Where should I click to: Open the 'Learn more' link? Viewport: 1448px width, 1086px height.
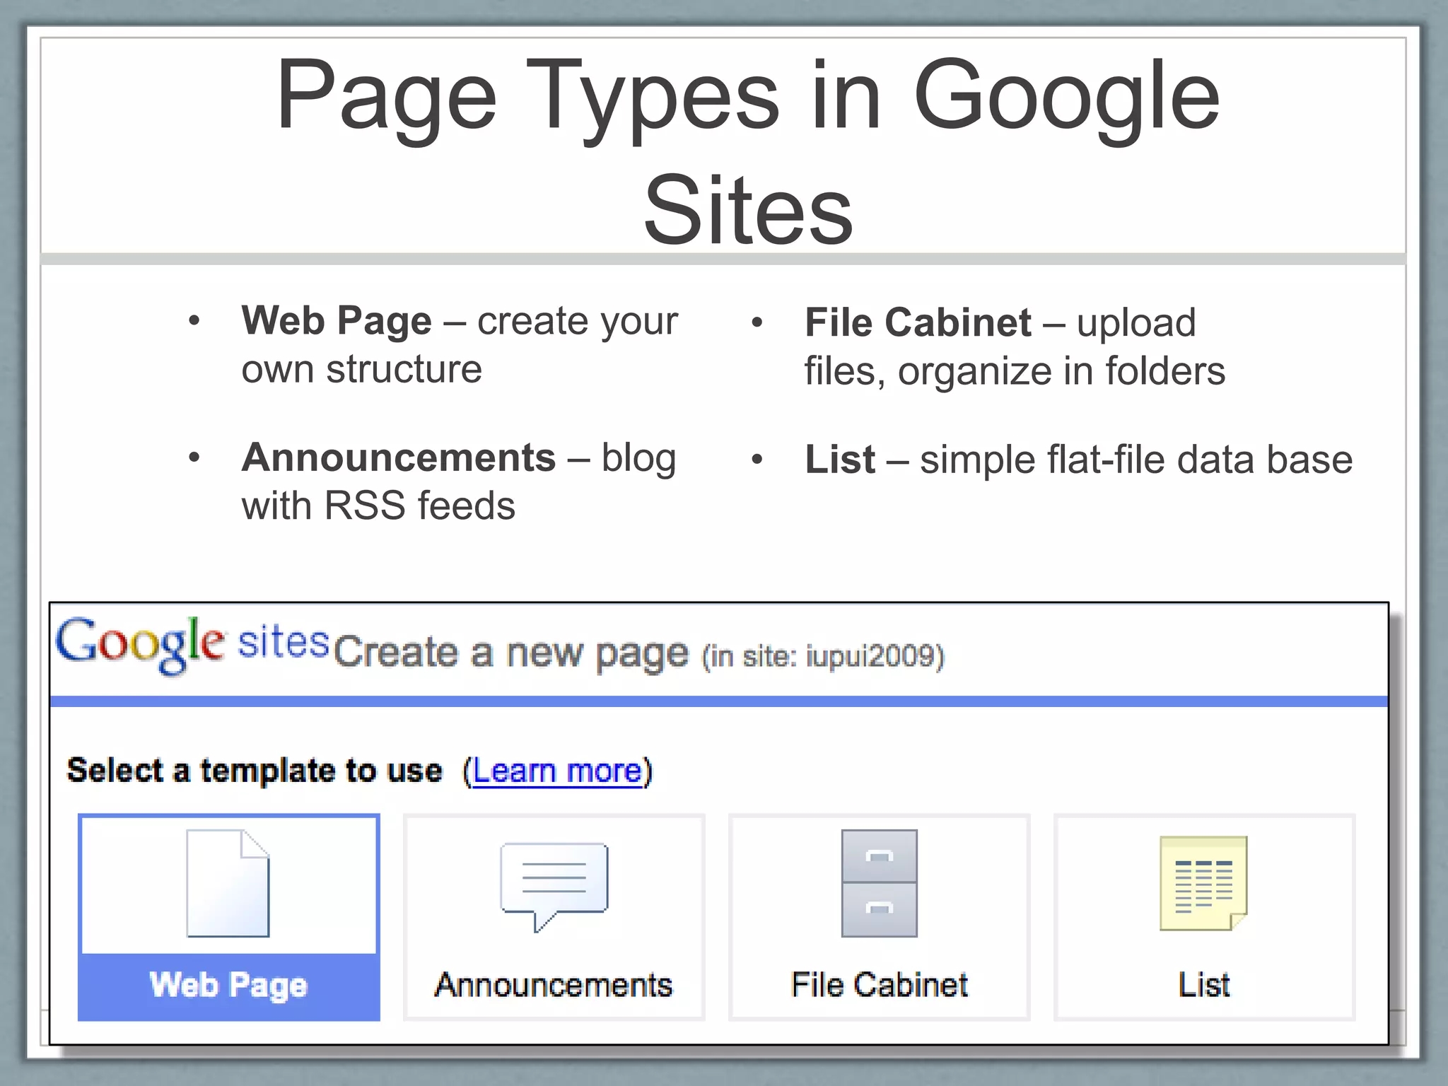click(x=557, y=770)
